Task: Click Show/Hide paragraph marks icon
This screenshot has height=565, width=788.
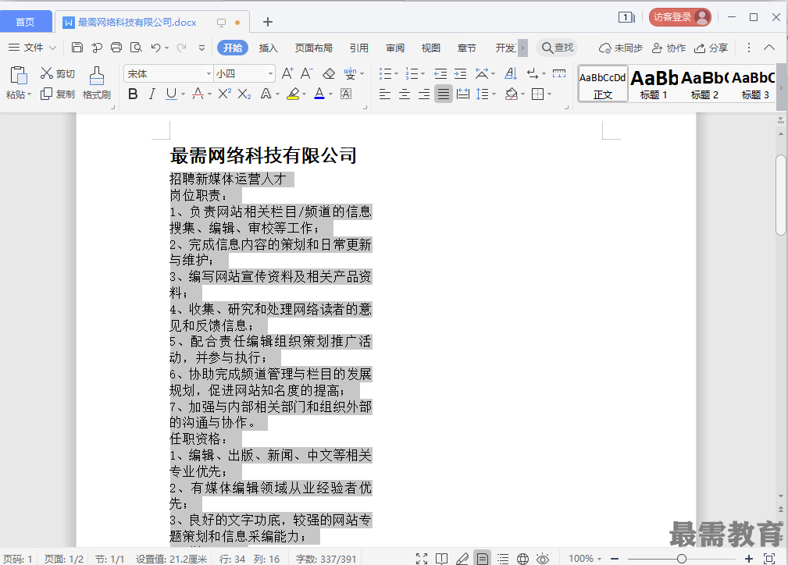Action: (x=532, y=74)
